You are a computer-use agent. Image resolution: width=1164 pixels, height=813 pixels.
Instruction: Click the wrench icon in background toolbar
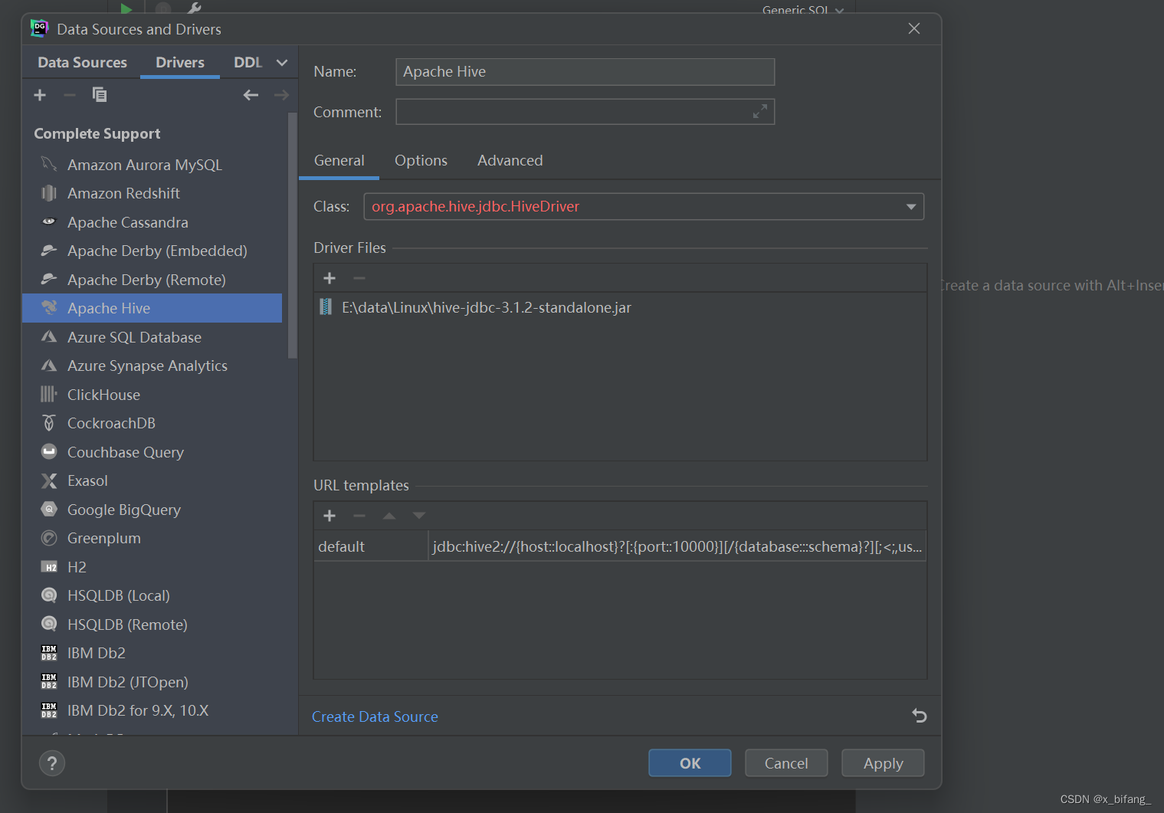coord(195,8)
